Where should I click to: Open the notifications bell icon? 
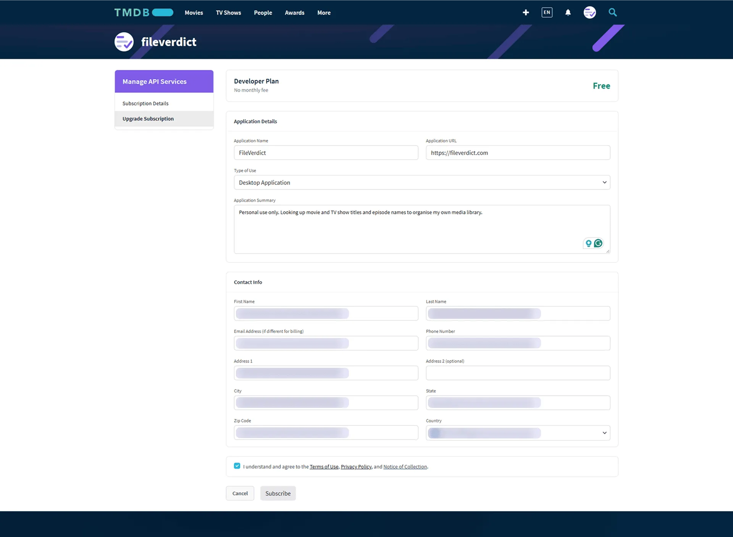click(x=568, y=13)
